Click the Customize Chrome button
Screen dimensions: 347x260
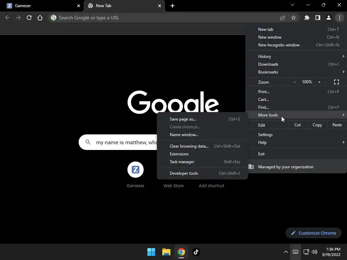[x=313, y=233]
